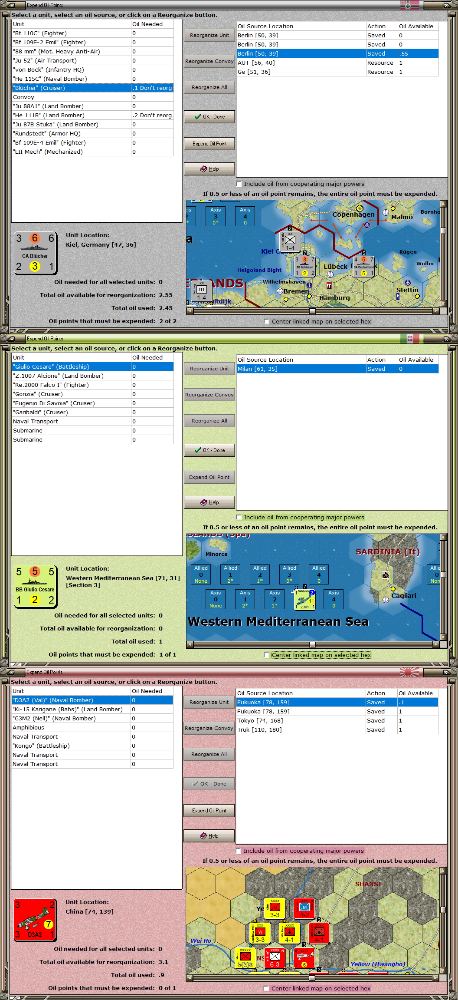Screen dimensions: 458x1000
Task: Click red 6-3 infantry counter on China map
Action: (275, 958)
